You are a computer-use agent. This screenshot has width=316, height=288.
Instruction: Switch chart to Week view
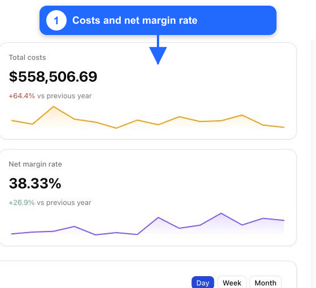tap(232, 283)
